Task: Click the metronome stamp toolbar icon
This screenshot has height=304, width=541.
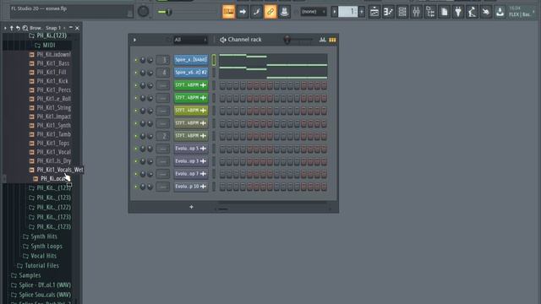Action: point(284,12)
